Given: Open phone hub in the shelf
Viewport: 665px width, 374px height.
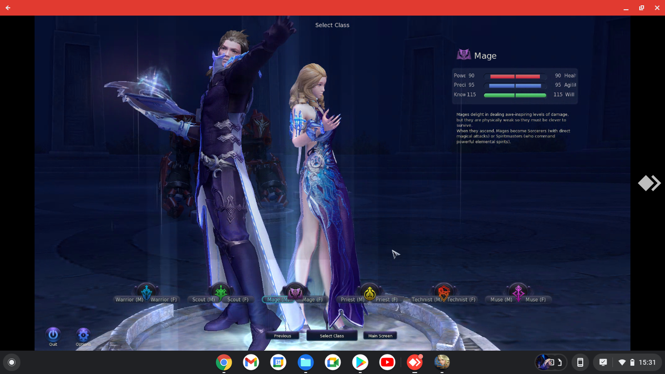Looking at the screenshot, I should pyautogui.click(x=580, y=362).
